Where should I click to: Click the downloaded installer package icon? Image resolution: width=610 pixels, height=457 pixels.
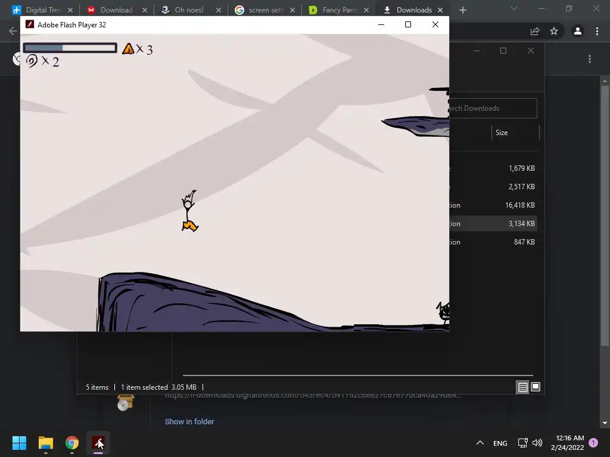pyautogui.click(x=125, y=403)
